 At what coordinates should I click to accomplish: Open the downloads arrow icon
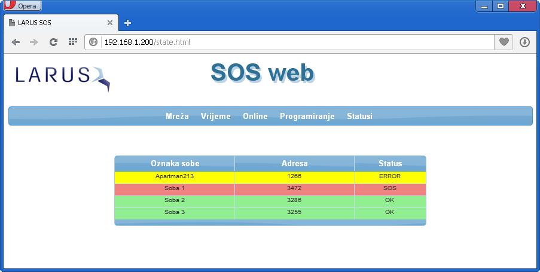coord(524,42)
